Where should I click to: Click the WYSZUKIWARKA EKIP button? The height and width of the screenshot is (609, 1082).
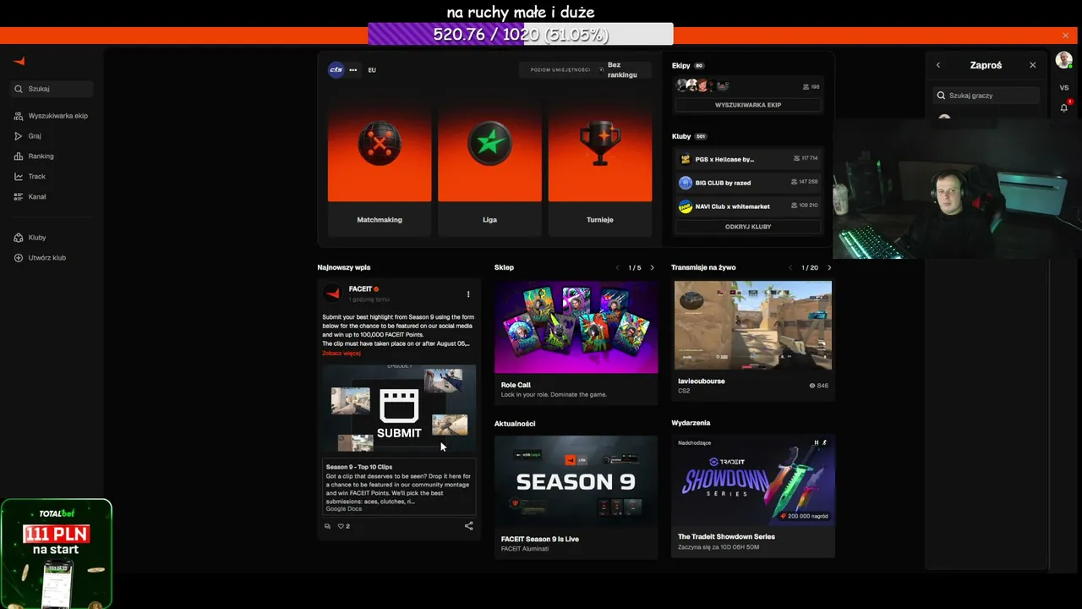point(748,105)
